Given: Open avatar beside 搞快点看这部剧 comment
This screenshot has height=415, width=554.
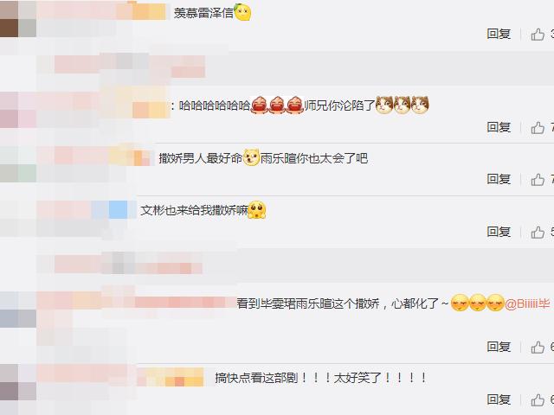Looking at the screenshot, I should (x=18, y=382).
